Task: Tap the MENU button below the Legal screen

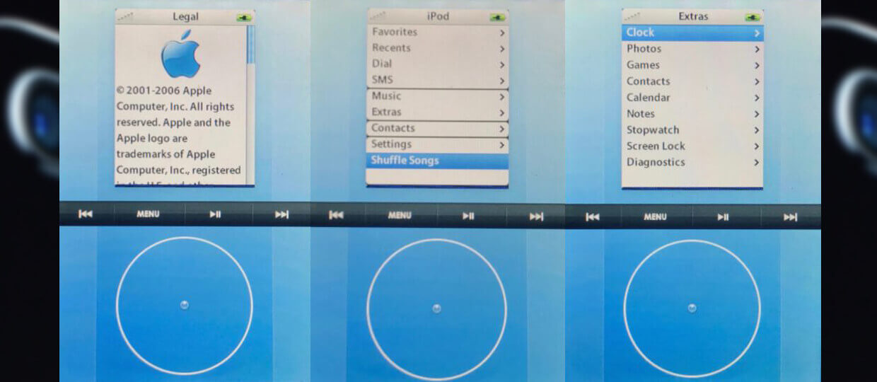Action: click(148, 214)
